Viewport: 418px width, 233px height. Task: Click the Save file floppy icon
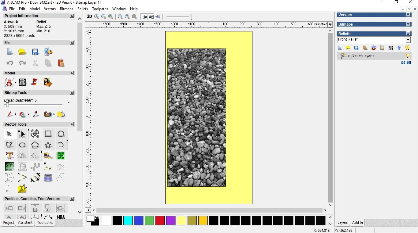[35, 52]
